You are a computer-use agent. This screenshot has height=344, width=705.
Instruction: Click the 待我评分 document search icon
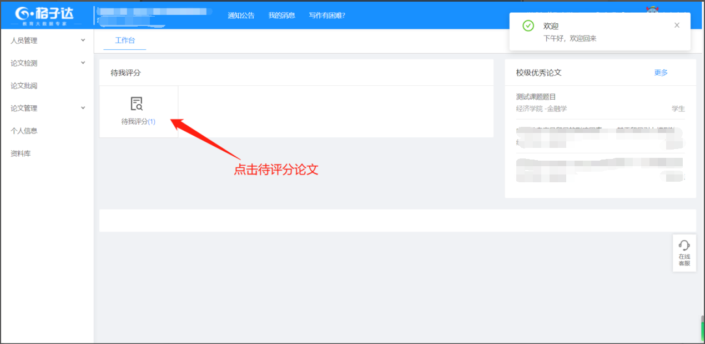point(137,104)
